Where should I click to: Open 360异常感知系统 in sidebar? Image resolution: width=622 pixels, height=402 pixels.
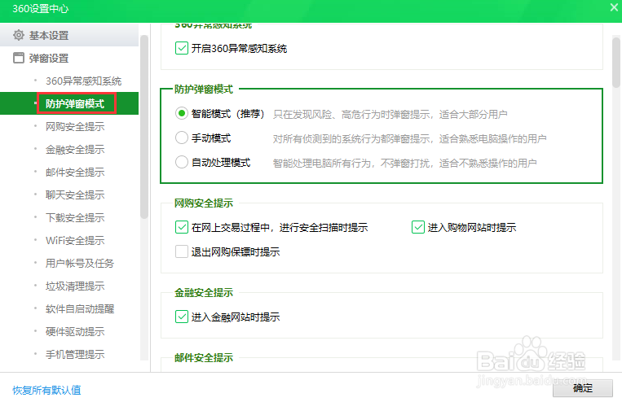point(83,81)
